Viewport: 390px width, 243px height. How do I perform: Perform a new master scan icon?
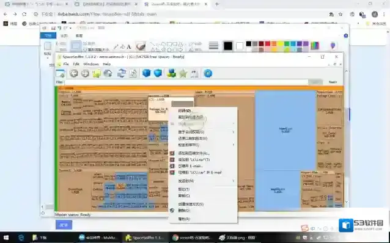[122, 73]
